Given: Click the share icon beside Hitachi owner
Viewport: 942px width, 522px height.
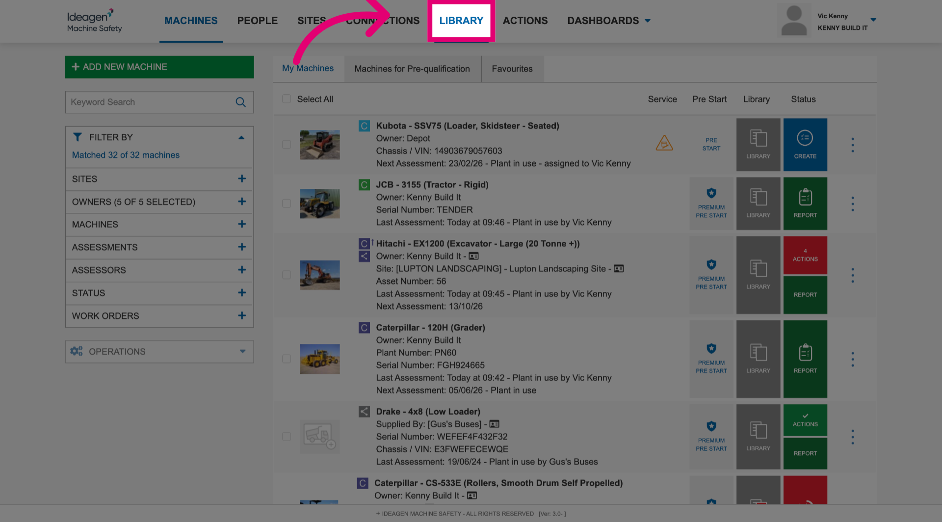Looking at the screenshot, I should pyautogui.click(x=364, y=256).
